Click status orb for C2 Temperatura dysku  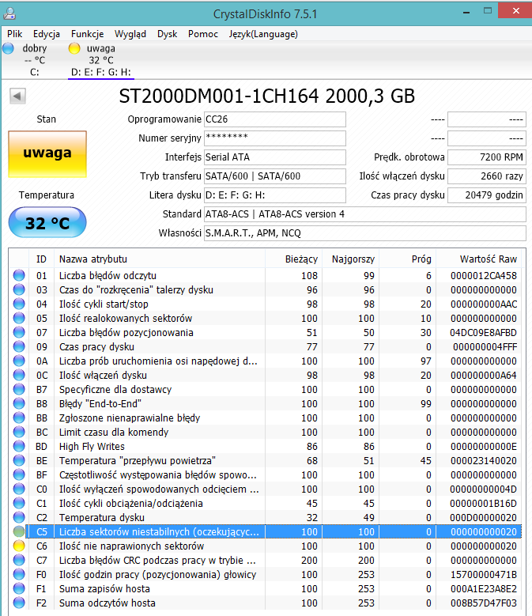point(19,517)
